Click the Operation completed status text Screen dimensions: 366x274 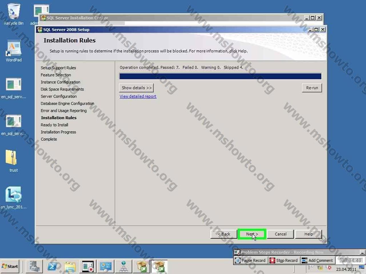tap(181, 67)
